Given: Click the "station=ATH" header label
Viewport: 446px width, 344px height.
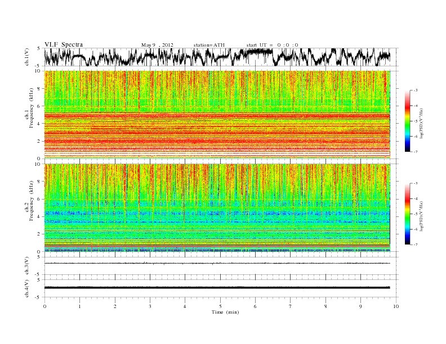Looking at the screenshot, I should coord(209,45).
